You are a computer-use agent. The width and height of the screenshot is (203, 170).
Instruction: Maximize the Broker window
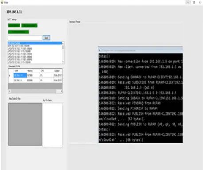[x=194, y=2]
